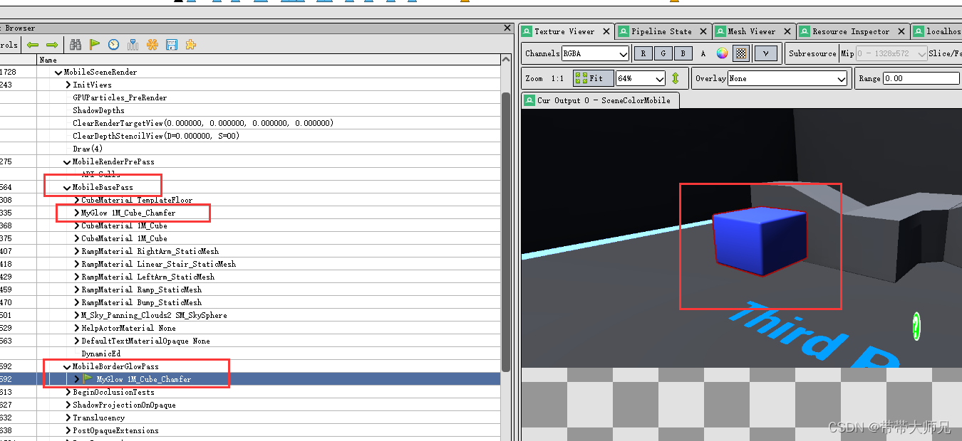Click the blue cube in the texture view
Viewport: 962px width, 441px height.
pos(760,242)
